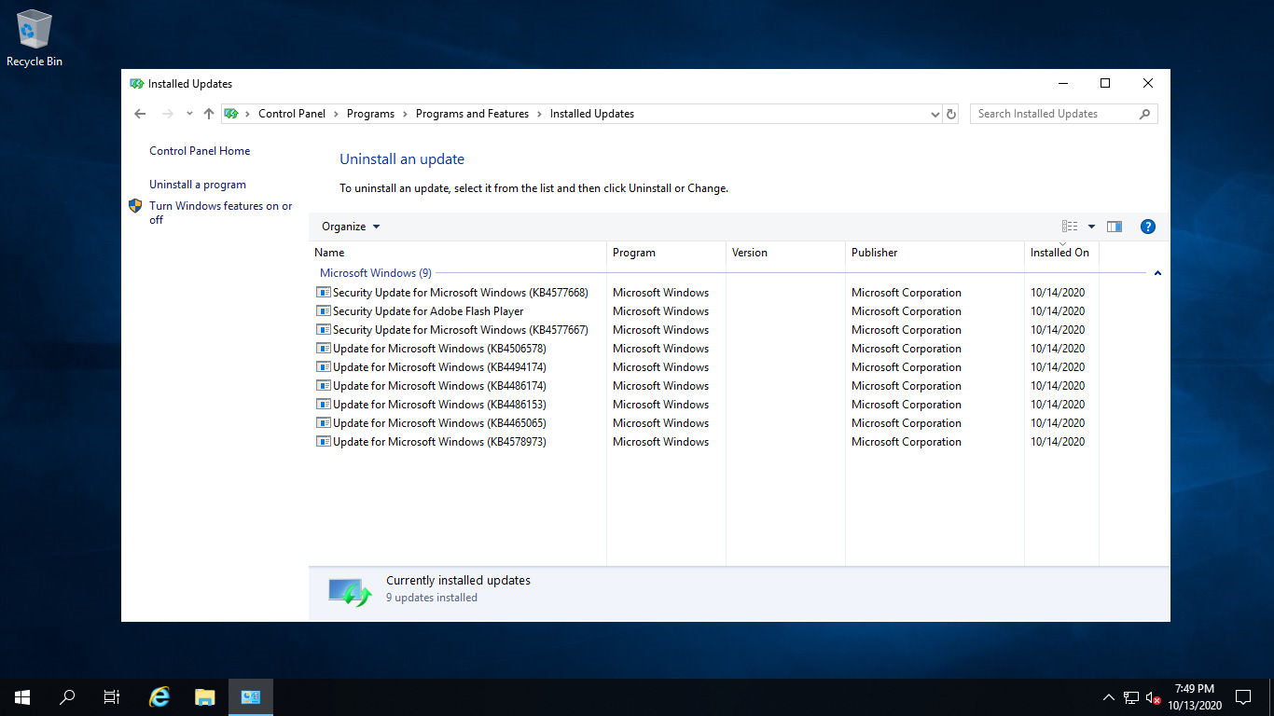1274x716 pixels.
Task: Open taskbar Search
Action: pyautogui.click(x=67, y=697)
